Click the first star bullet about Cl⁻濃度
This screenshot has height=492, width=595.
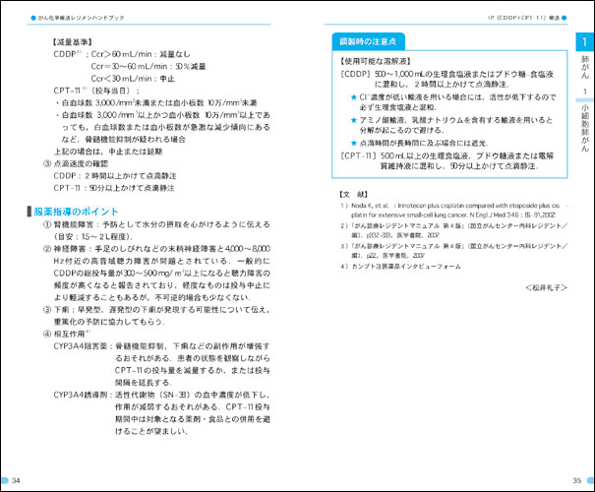coord(353,96)
